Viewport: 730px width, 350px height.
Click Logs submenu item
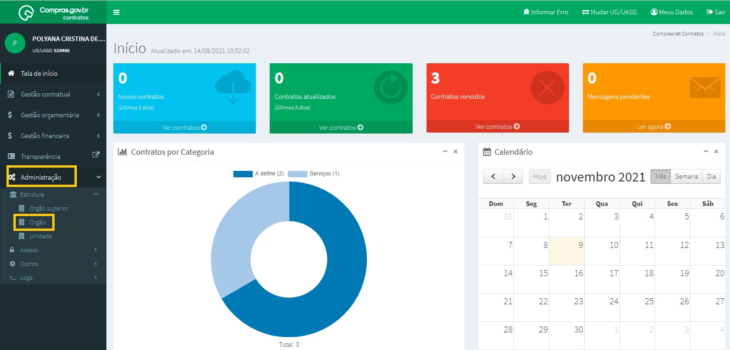click(53, 278)
